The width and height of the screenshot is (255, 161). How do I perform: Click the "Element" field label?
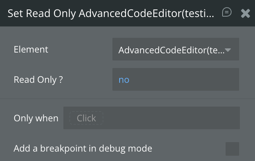31,49
